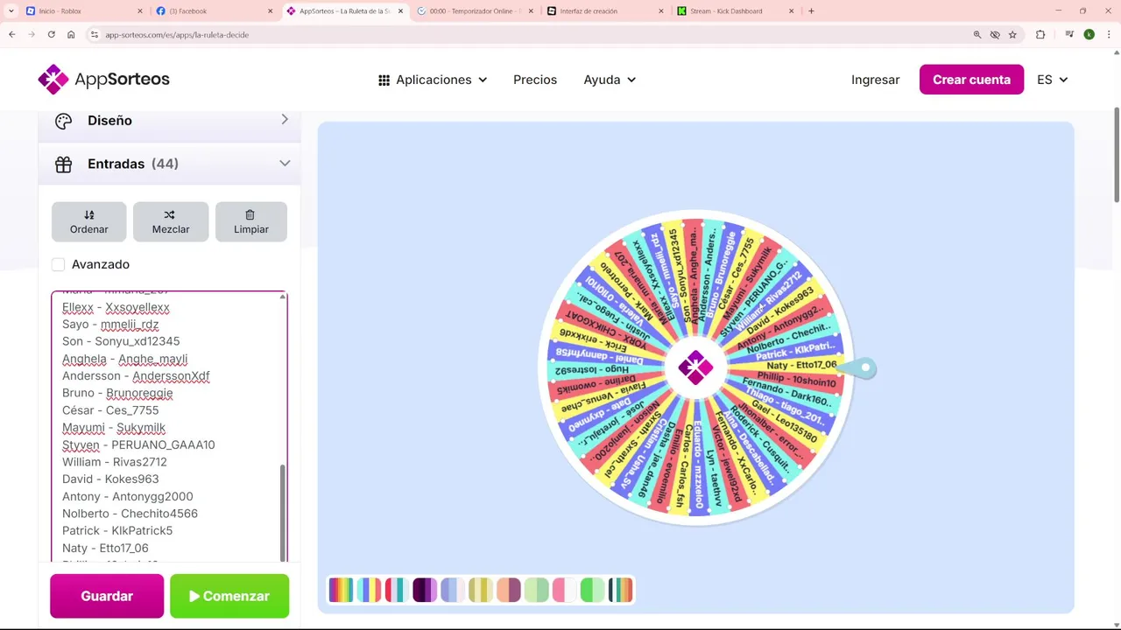Screen dimensions: 1121x630
Task: Open the browser extensions puzzle icon
Action: point(1040,35)
